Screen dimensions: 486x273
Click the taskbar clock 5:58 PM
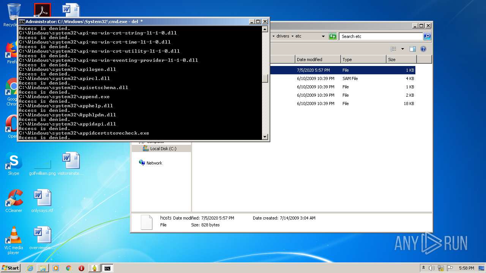coord(466,268)
